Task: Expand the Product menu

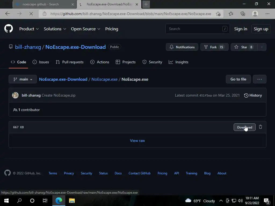Action: pos(29,29)
